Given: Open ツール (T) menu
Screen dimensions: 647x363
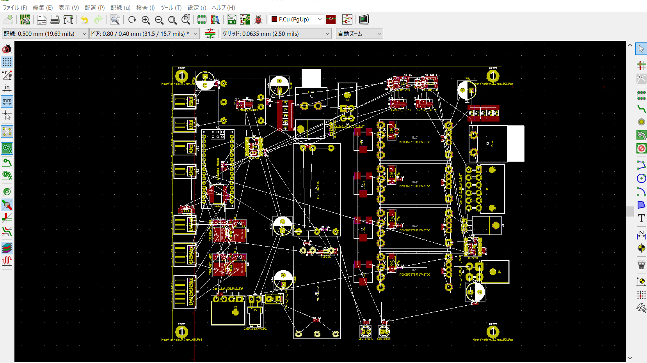Looking at the screenshot, I should pos(171,7).
